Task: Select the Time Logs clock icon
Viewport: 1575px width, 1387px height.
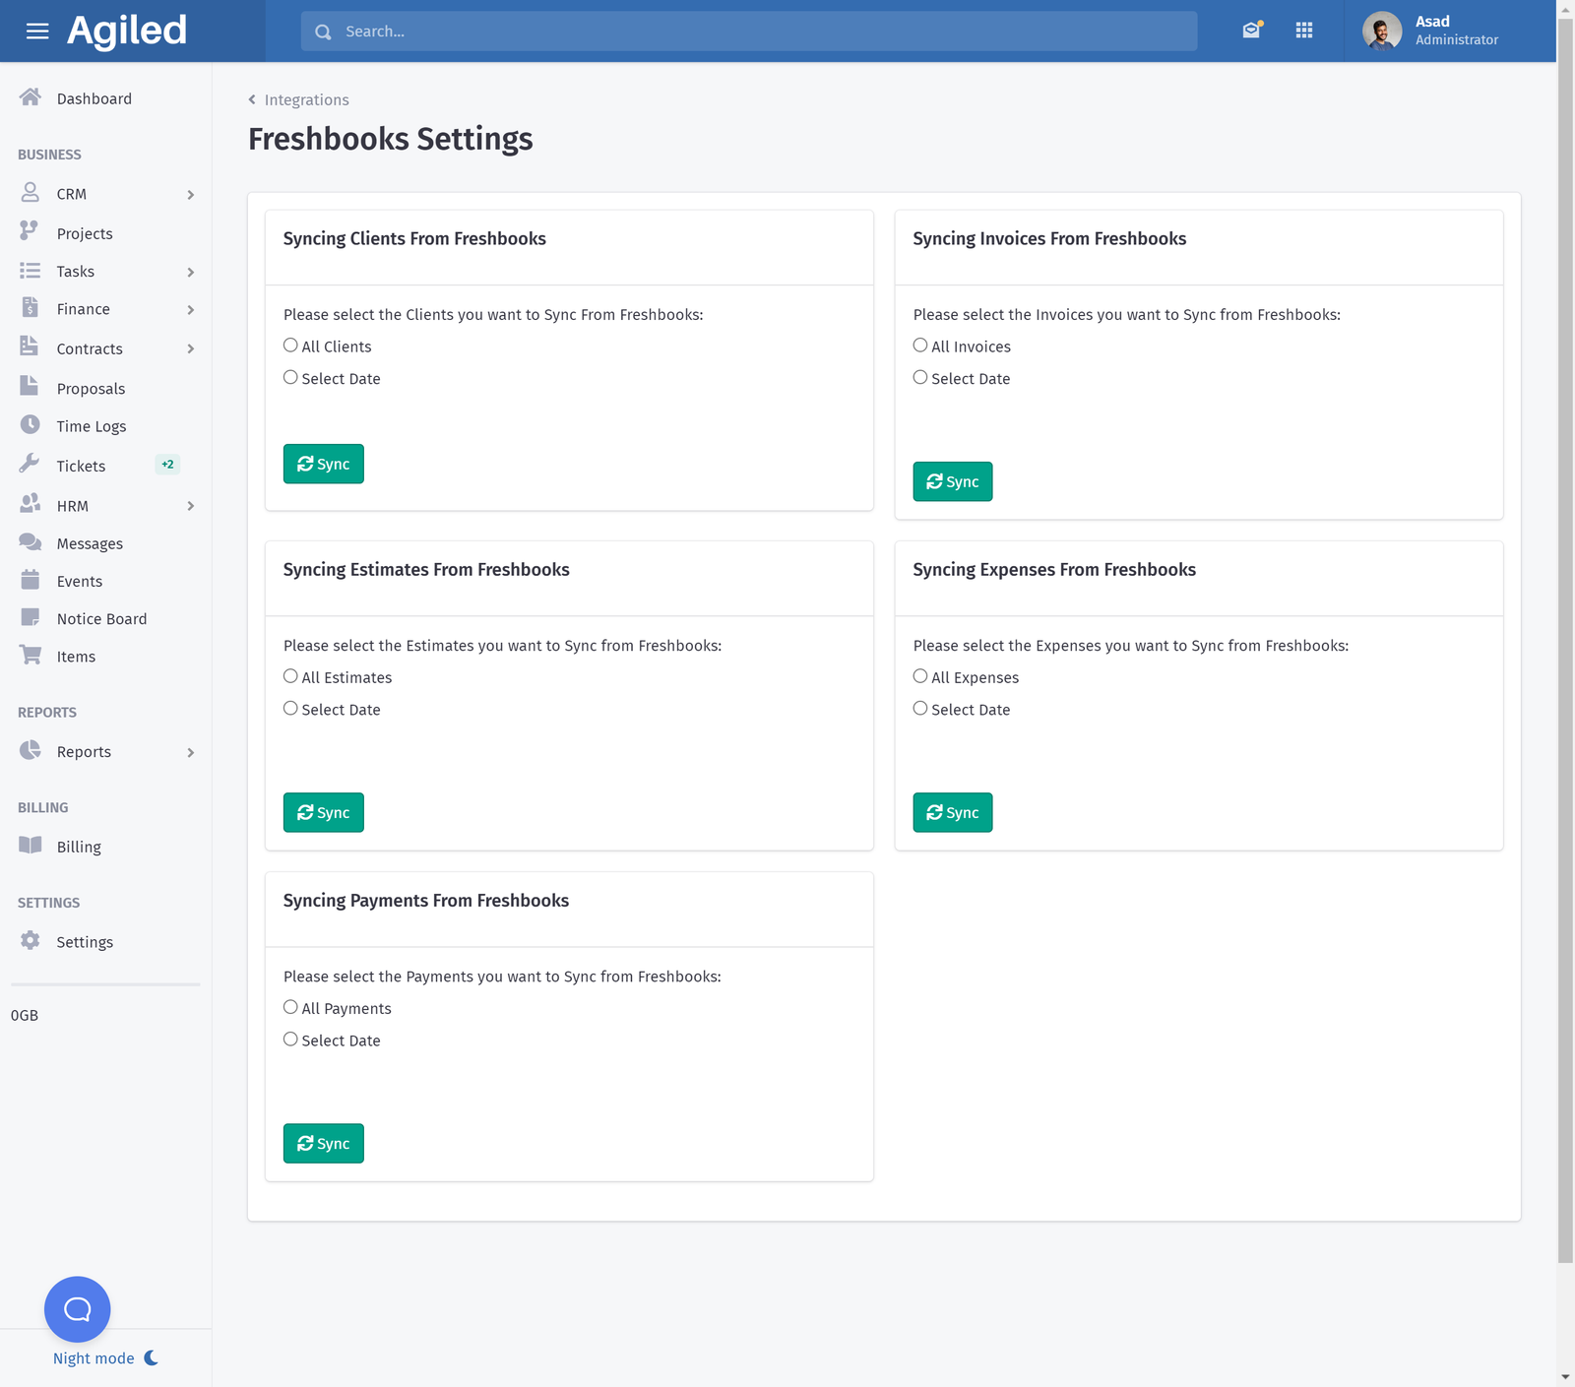Action: [x=30, y=425]
